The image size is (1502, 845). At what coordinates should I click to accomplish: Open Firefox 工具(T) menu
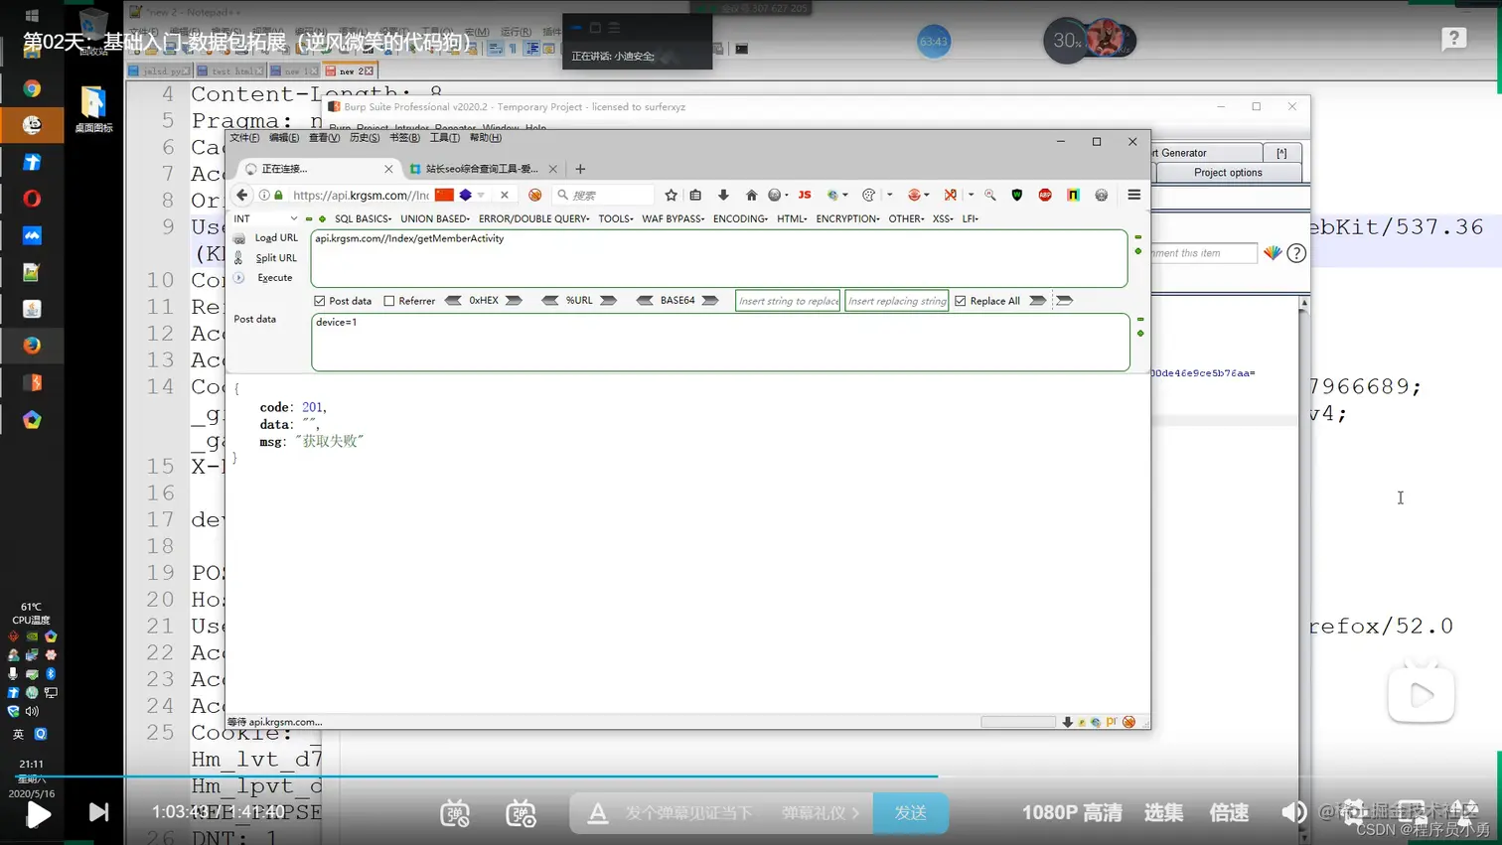444,138
